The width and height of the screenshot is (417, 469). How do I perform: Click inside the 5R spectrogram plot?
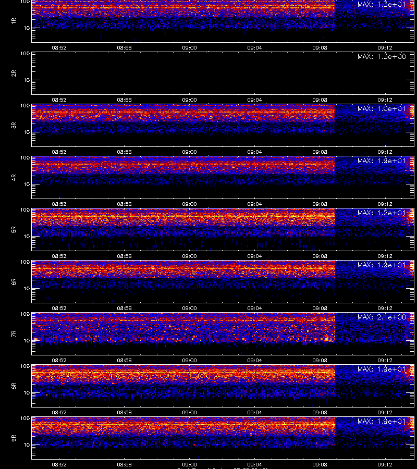223,230
